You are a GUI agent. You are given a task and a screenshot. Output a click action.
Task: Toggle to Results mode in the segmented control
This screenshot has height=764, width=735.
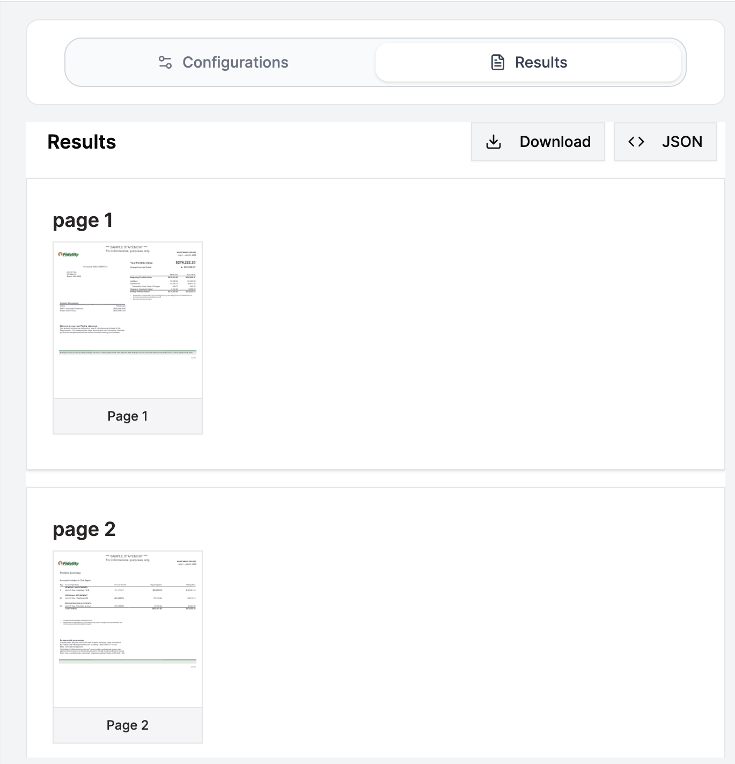(528, 62)
